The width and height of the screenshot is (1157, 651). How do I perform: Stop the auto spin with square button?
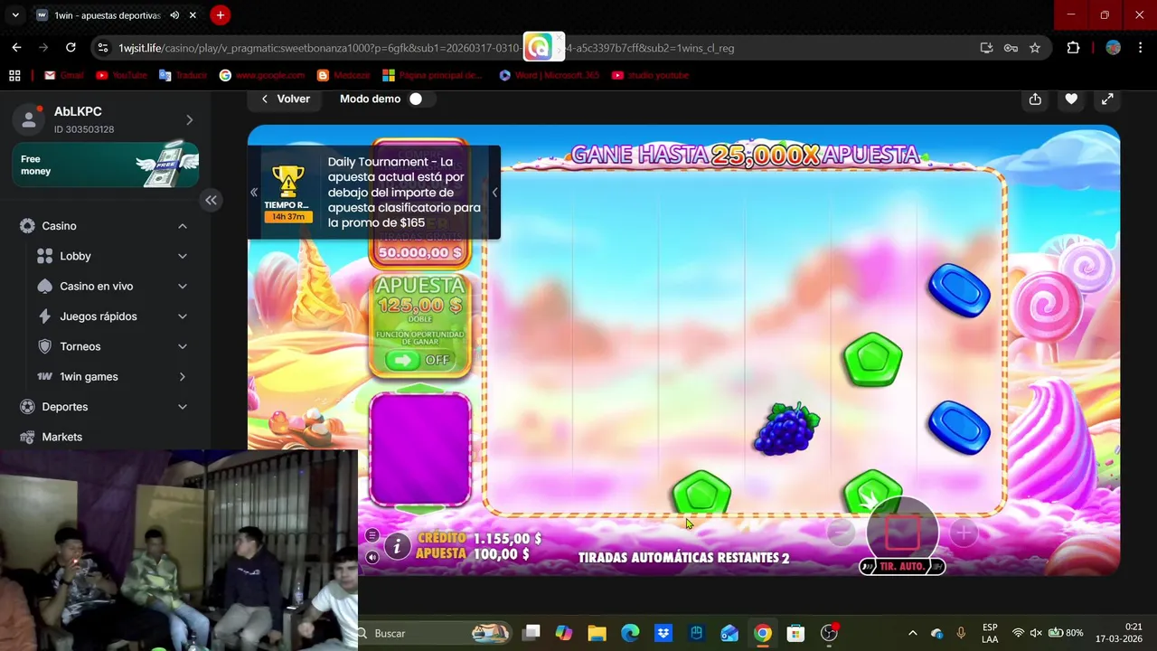[902, 533]
